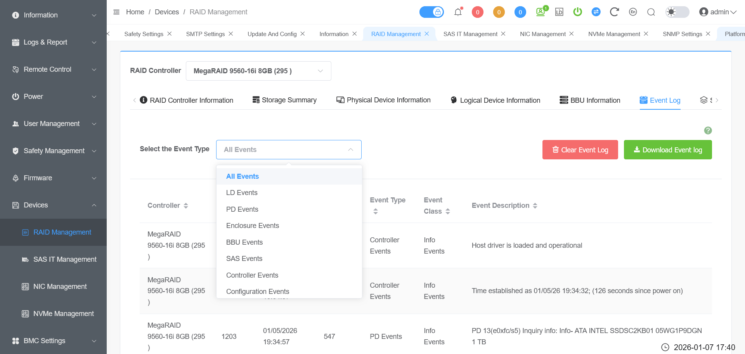Click the green power status icon

577,12
